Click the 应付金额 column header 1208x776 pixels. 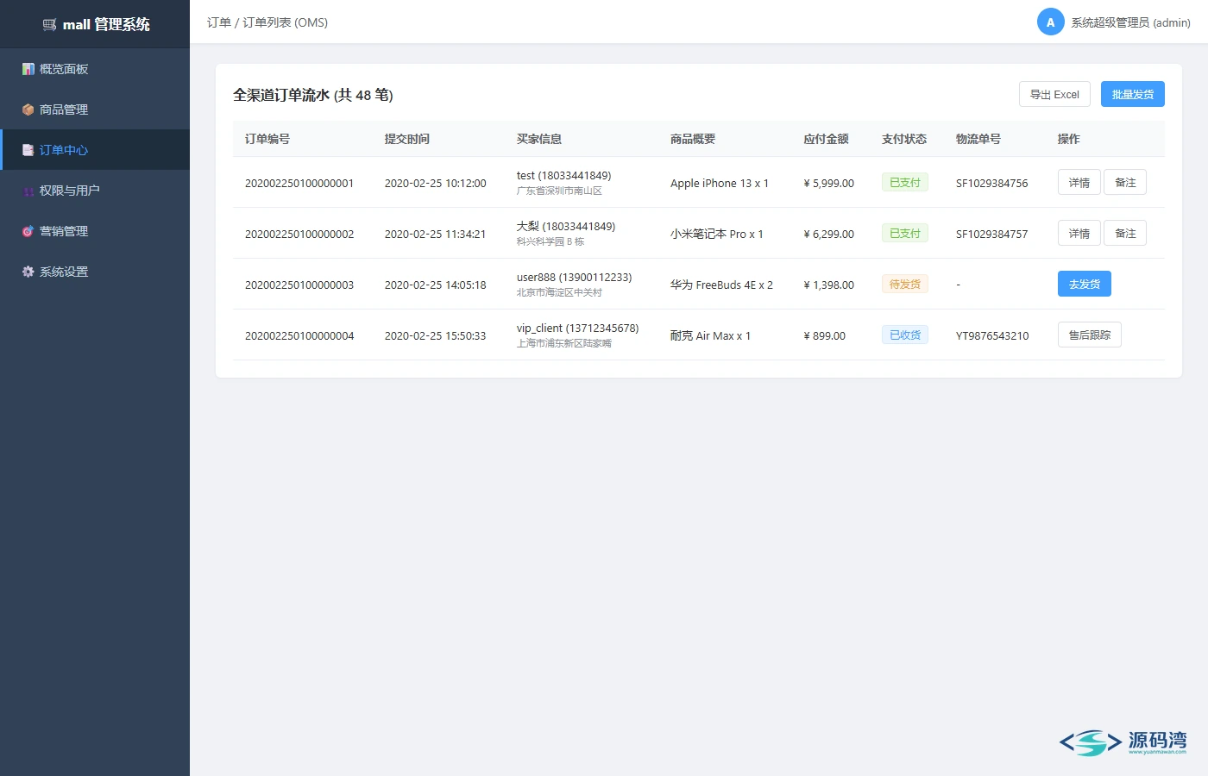(x=826, y=139)
